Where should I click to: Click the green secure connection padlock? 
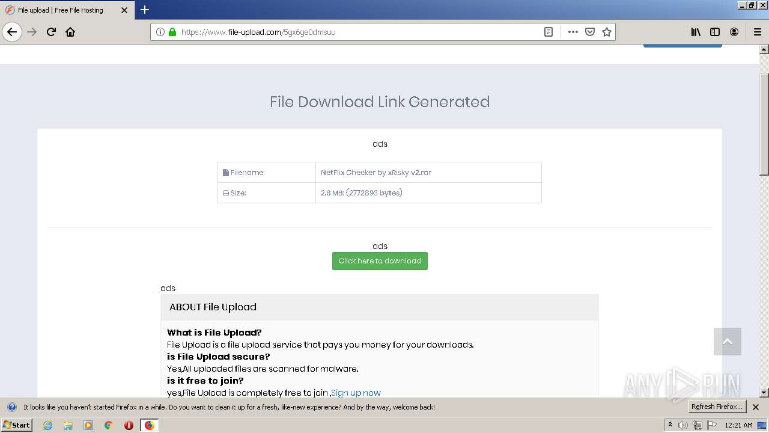point(172,32)
